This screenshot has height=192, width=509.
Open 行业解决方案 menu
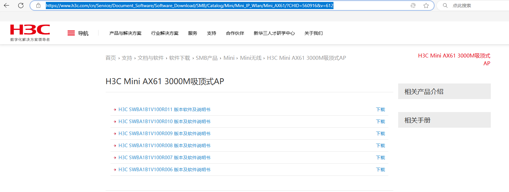[165, 33]
